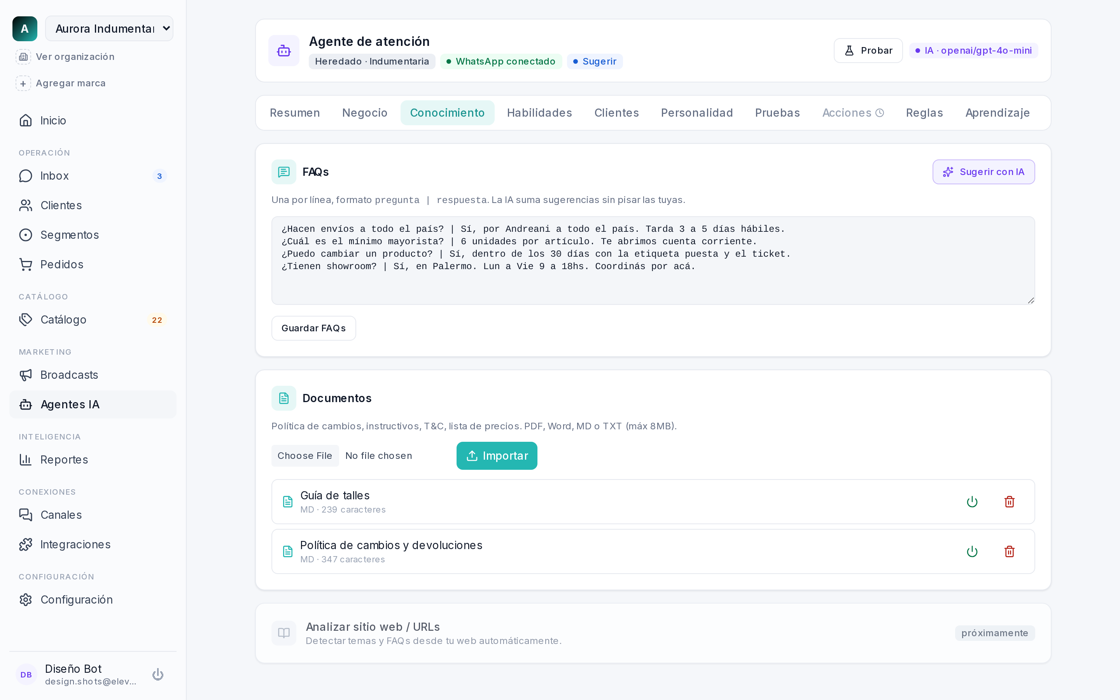The width and height of the screenshot is (1120, 700).
Task: Switch to the Pruebas tab
Action: [777, 113]
